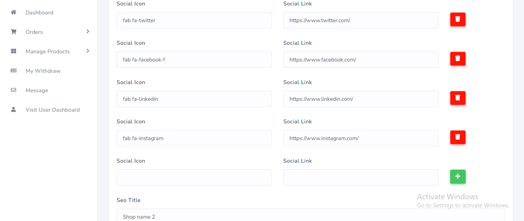Go to Message in the sidebar

tap(37, 90)
